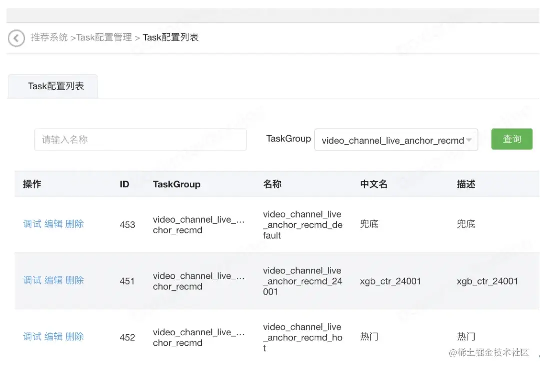Click the circular back arrow icon
Screen dimensions: 540x368
point(16,38)
